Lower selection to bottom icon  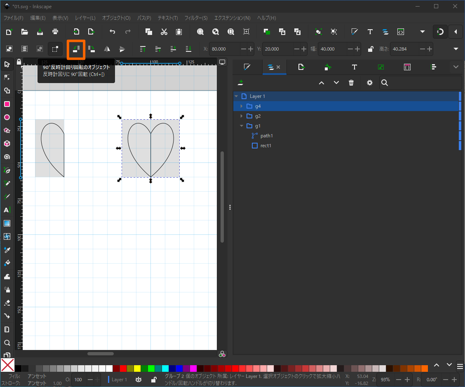[x=188, y=49]
